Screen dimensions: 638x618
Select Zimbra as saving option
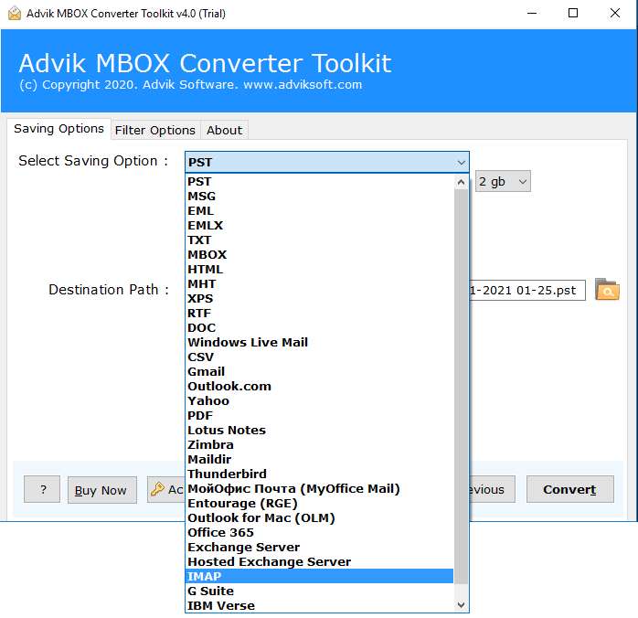point(319,445)
